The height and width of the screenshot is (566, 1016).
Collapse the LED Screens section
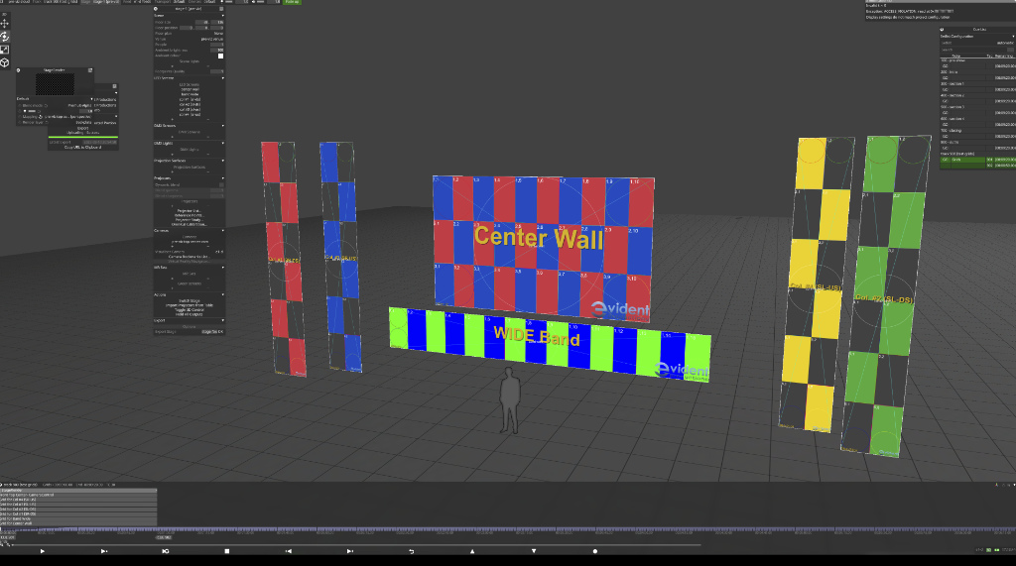click(223, 77)
